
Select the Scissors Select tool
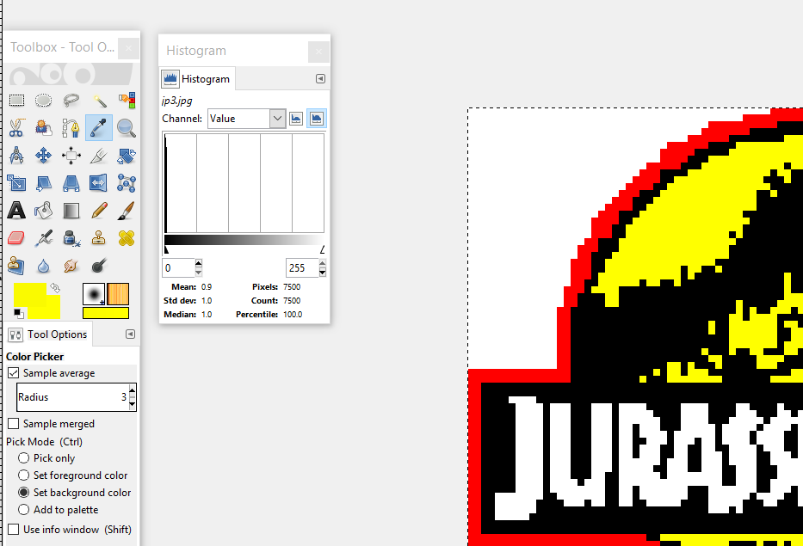16,127
